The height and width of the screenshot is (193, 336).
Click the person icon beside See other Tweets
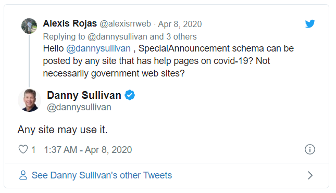(23, 175)
